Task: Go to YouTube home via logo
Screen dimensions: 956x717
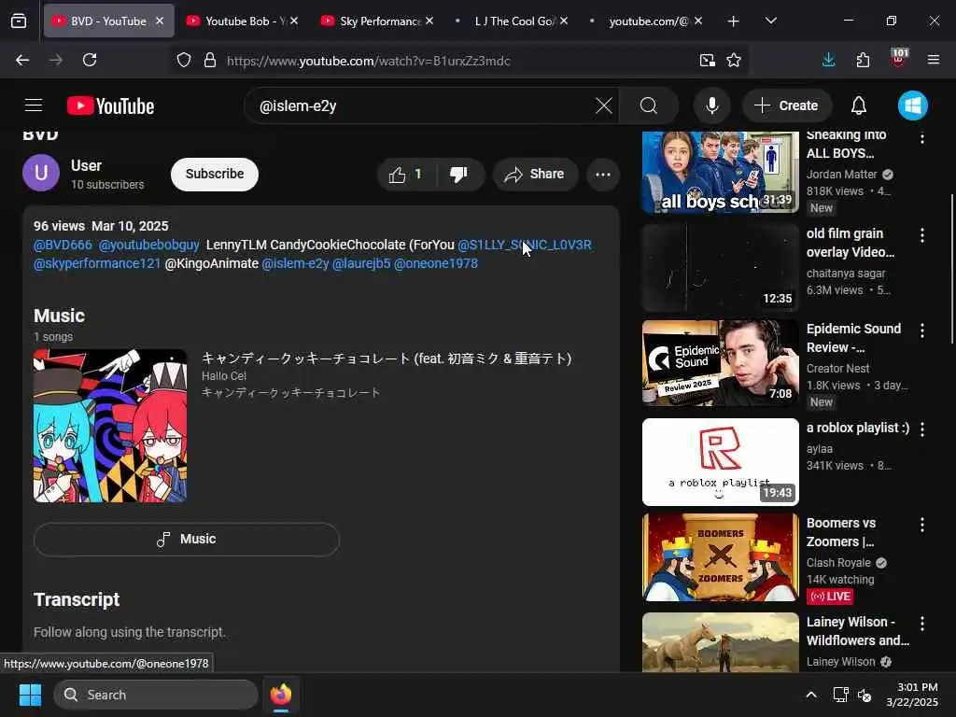Action: [110, 106]
